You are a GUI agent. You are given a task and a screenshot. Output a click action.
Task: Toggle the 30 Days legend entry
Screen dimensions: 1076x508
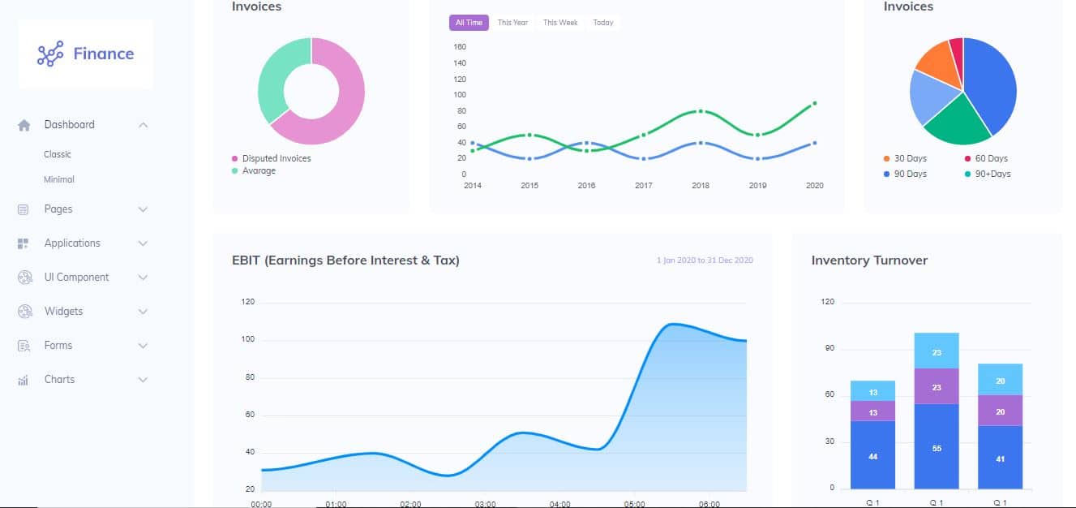pos(904,158)
